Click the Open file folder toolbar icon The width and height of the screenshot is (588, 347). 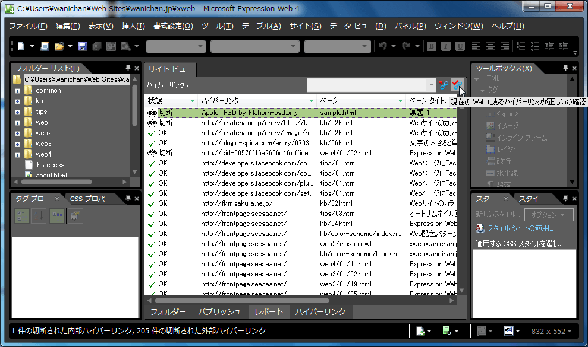59,46
